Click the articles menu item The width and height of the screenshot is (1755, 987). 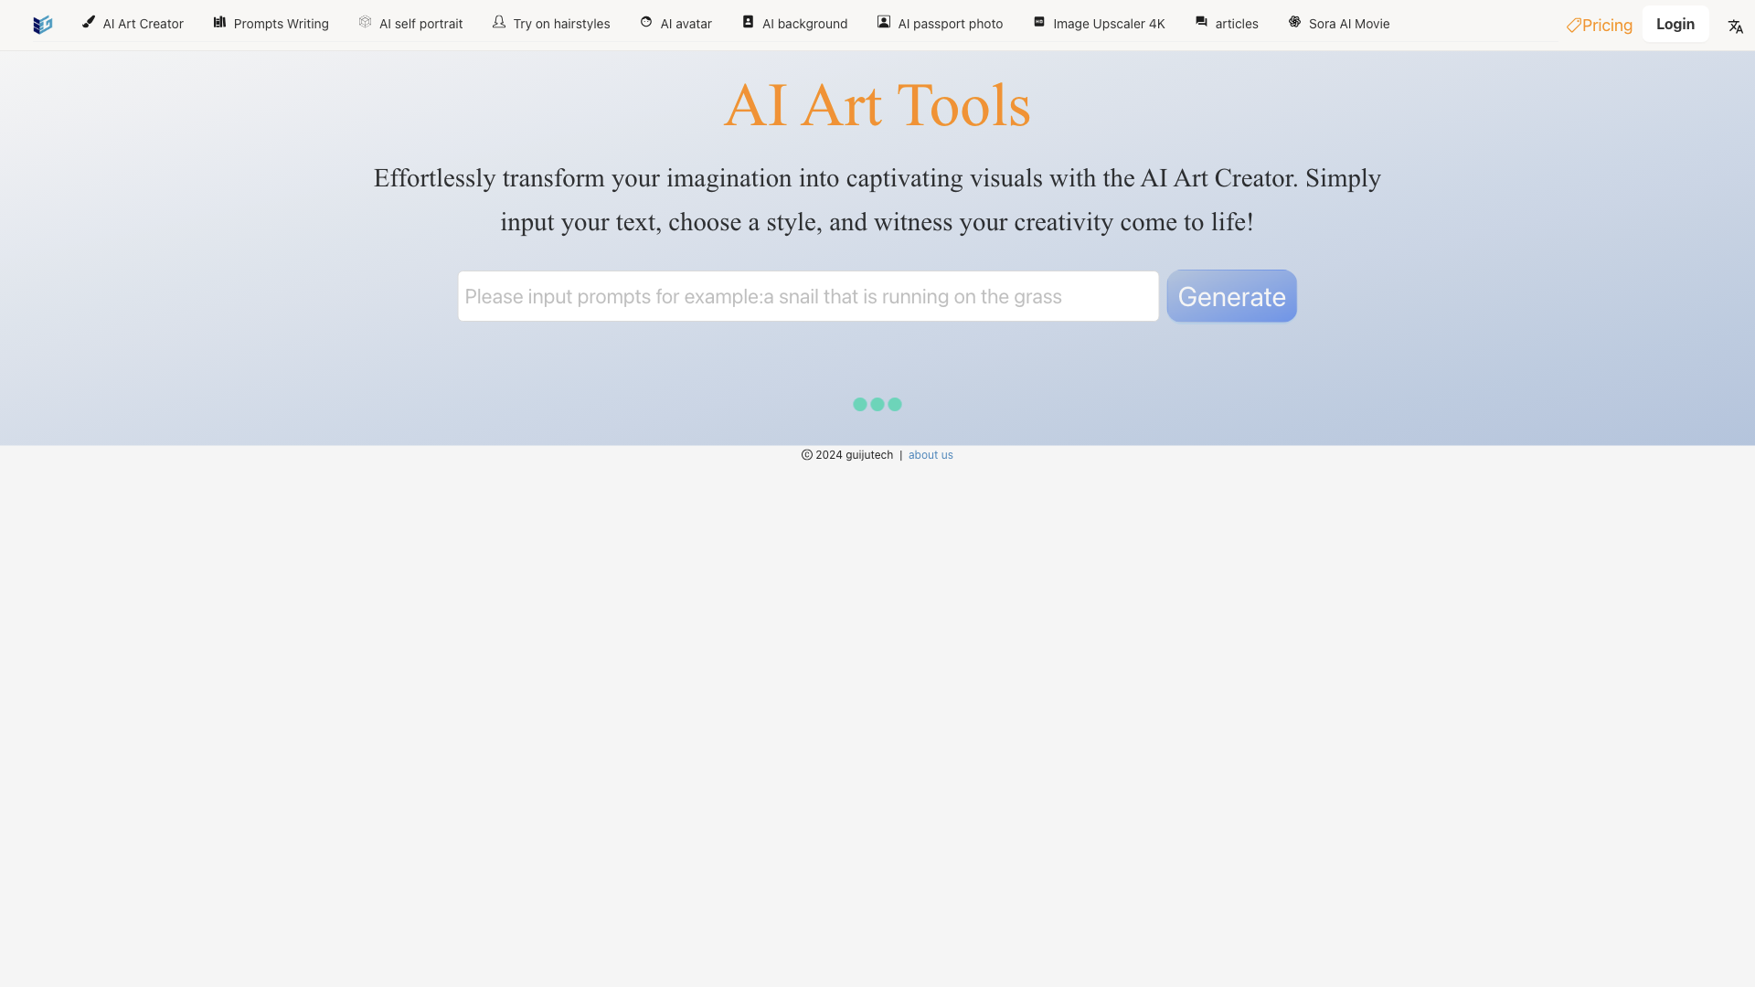[1227, 23]
